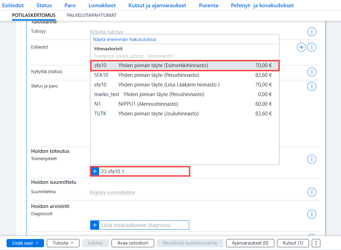Click the Kutsut (1) button
Image resolution: width=341 pixels, height=250 pixels.
[293, 243]
